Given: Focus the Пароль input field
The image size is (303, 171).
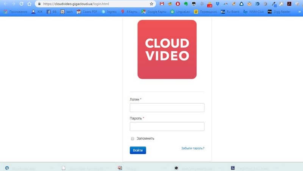Looking at the screenshot, I should 167,126.
